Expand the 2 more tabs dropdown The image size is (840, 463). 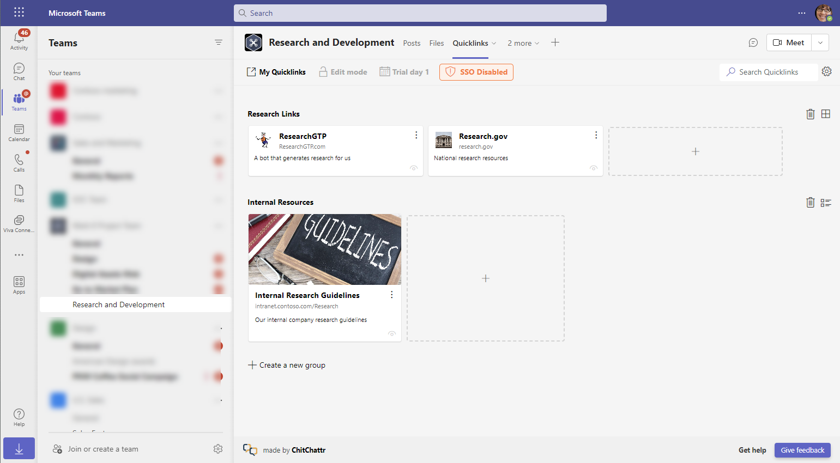(x=523, y=43)
